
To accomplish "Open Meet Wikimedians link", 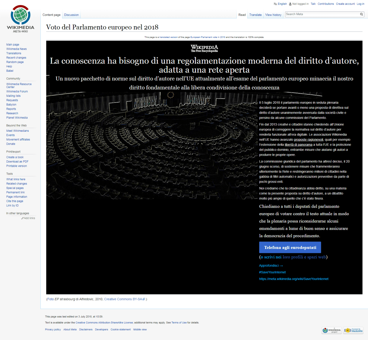I will tap(17, 131).
